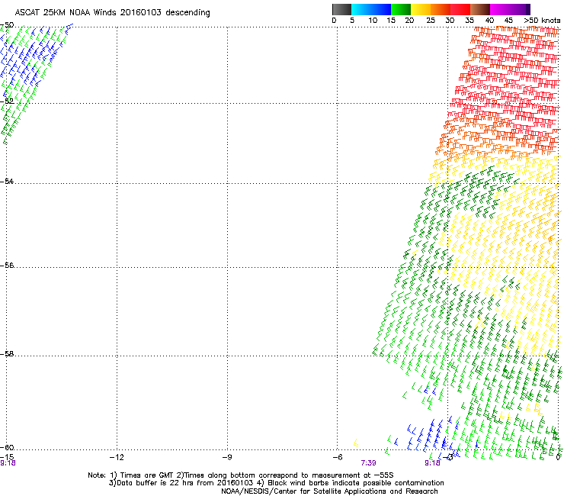564x496 pixels.
Task: Click the "-60" latitude axis label
Action: click(x=7, y=447)
